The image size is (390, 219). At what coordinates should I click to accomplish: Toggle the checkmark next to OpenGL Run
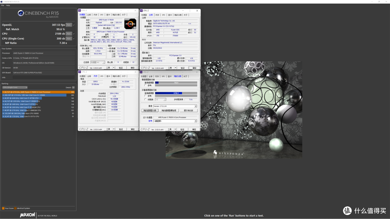[74, 25]
